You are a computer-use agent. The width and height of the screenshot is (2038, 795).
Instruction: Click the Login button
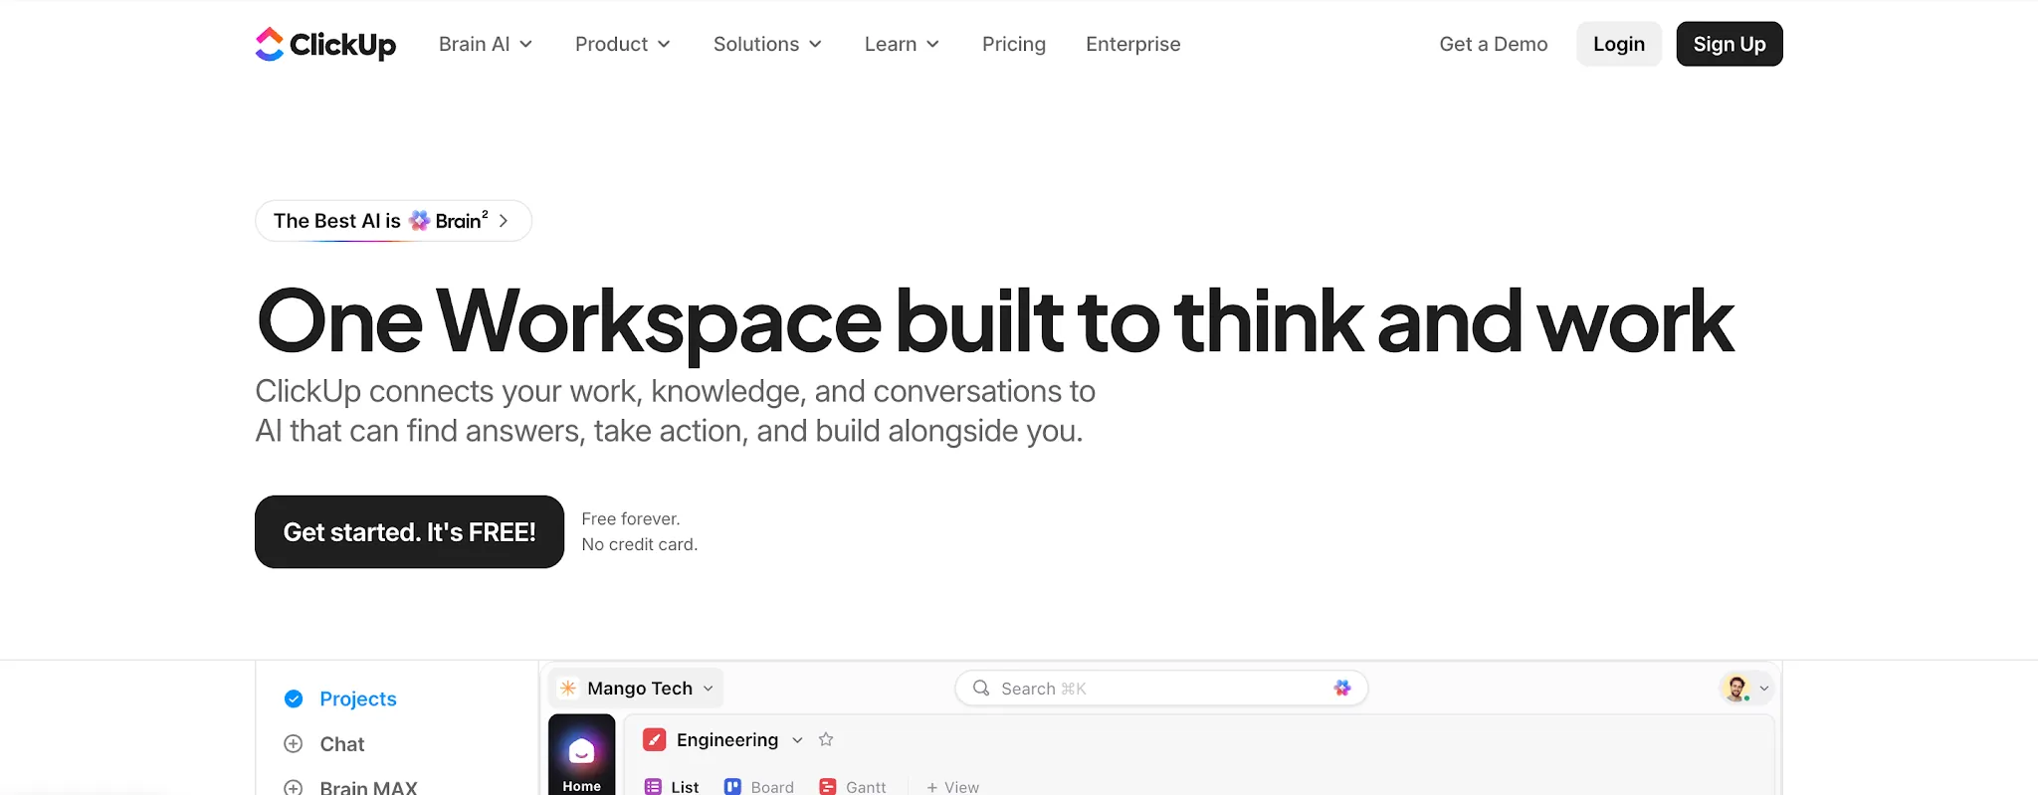[1619, 44]
